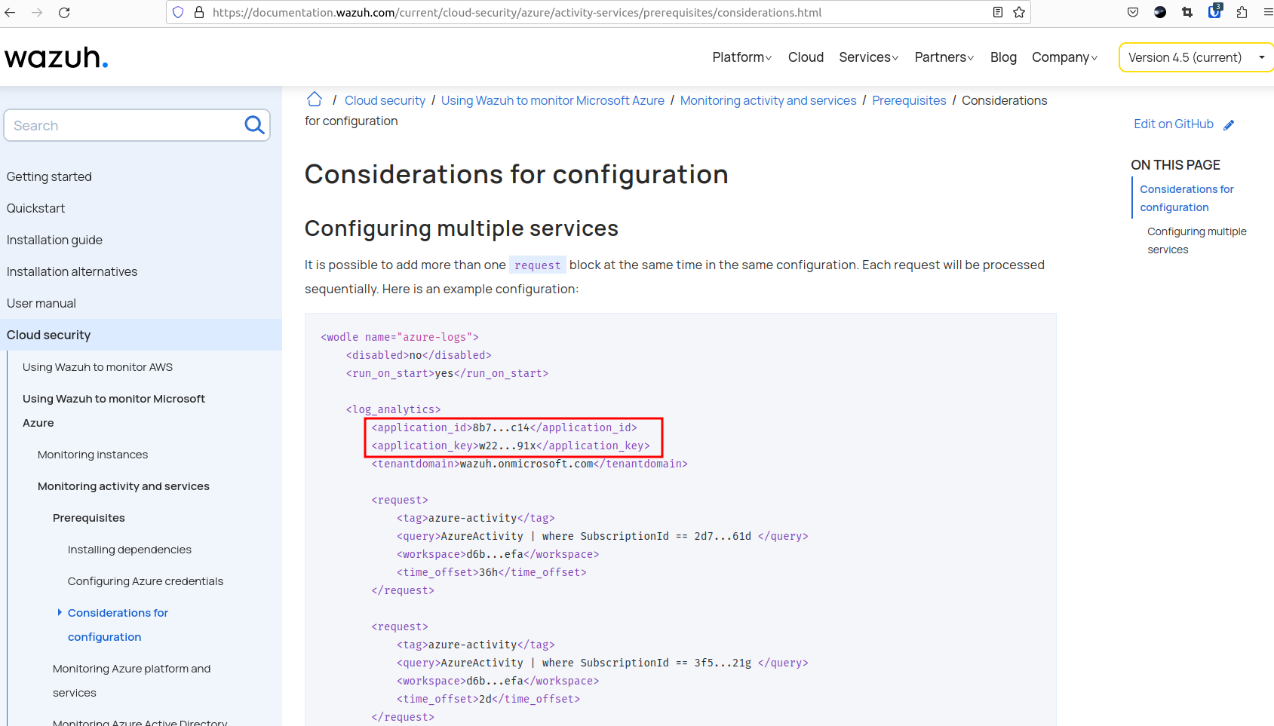
Task: Reload the page with the refresh icon
Action: coord(64,12)
